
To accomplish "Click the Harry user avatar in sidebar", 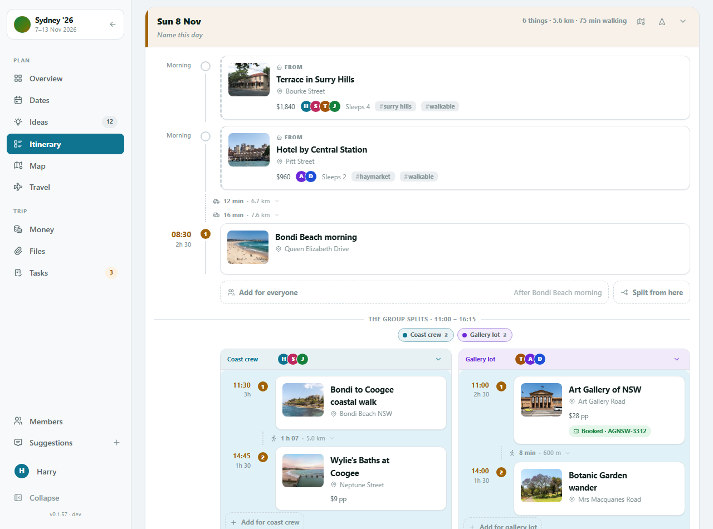I will [21, 471].
